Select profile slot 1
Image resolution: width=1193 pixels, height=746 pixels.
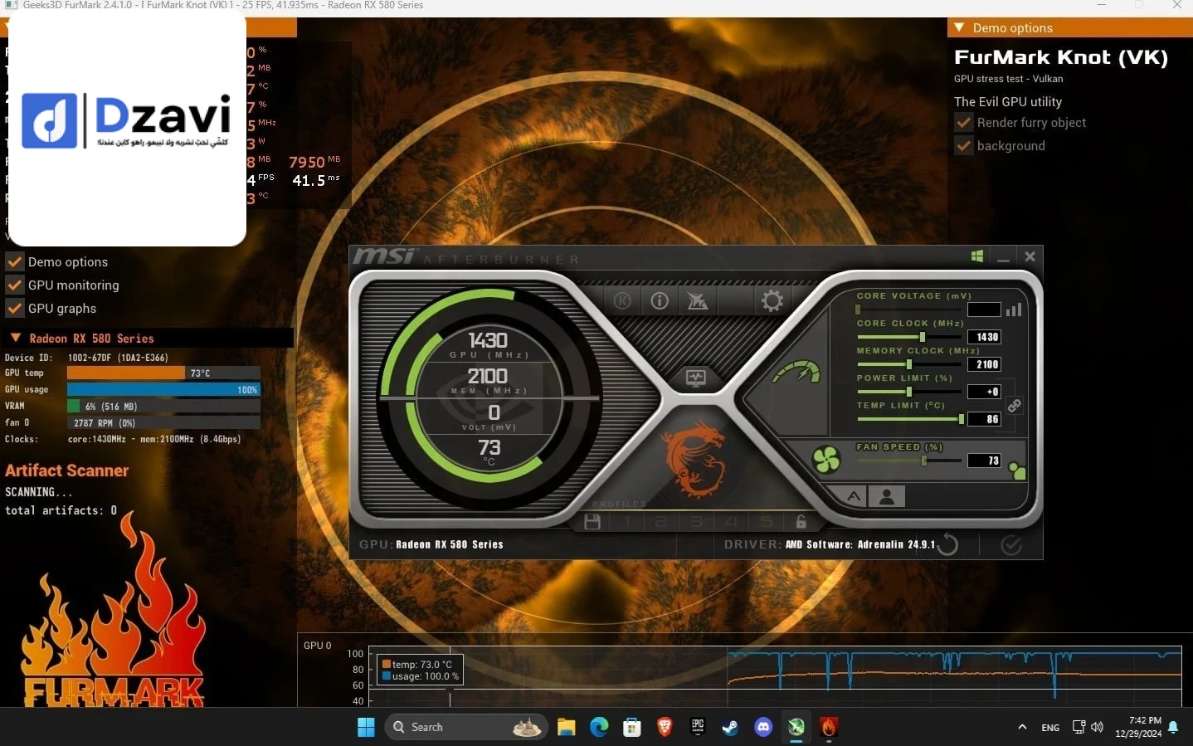628,521
